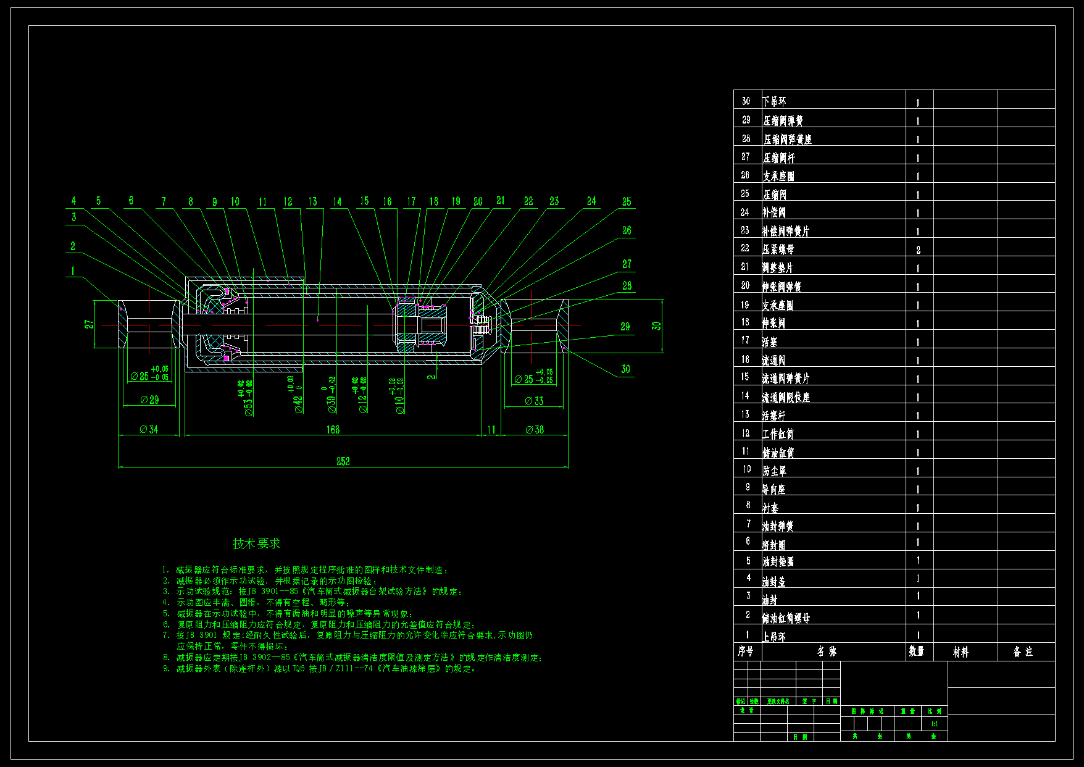The image size is (1084, 767).
Task: Click the 工作缸筒 parts list entry
Action: 778,434
